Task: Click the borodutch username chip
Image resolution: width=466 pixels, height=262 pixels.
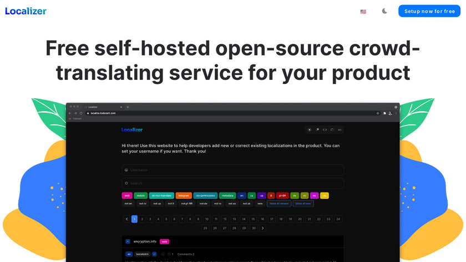Action: [x=143, y=254]
